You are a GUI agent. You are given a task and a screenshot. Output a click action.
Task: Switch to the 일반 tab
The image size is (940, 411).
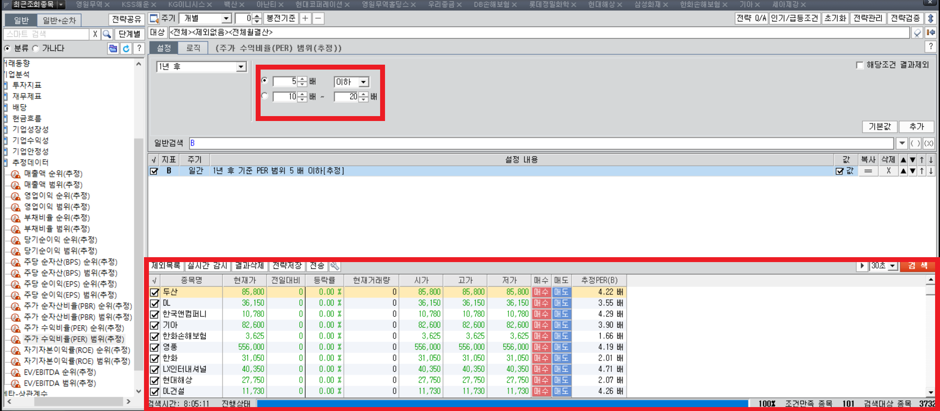pos(21,20)
